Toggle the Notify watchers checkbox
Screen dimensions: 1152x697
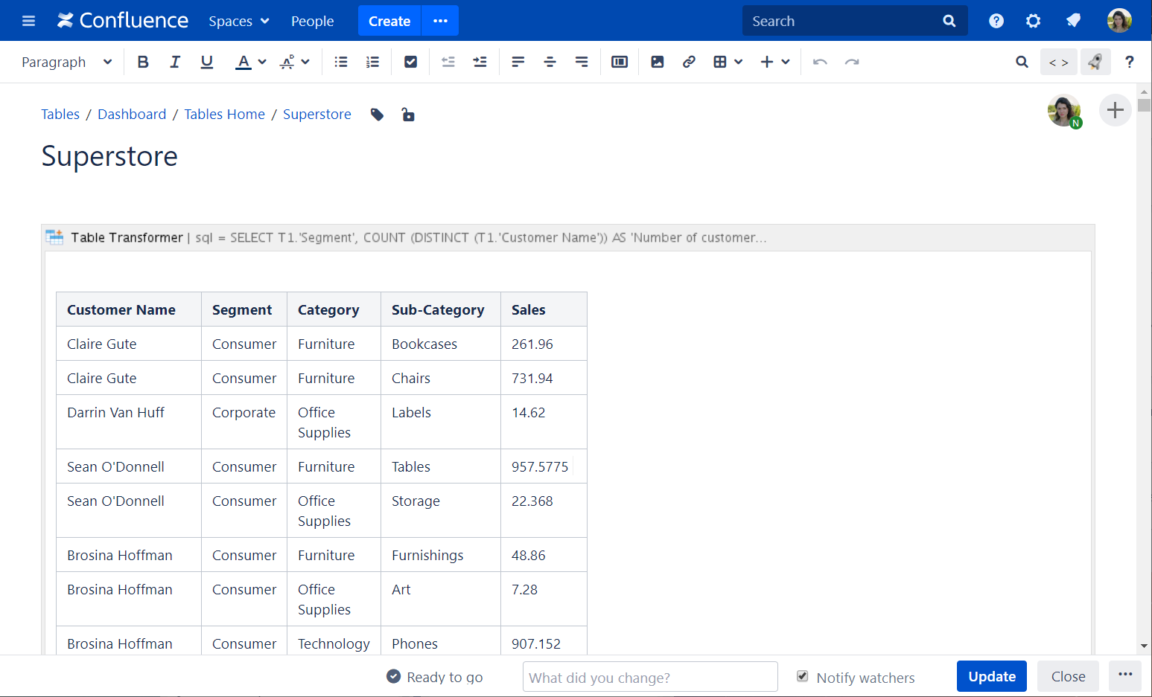tap(803, 676)
